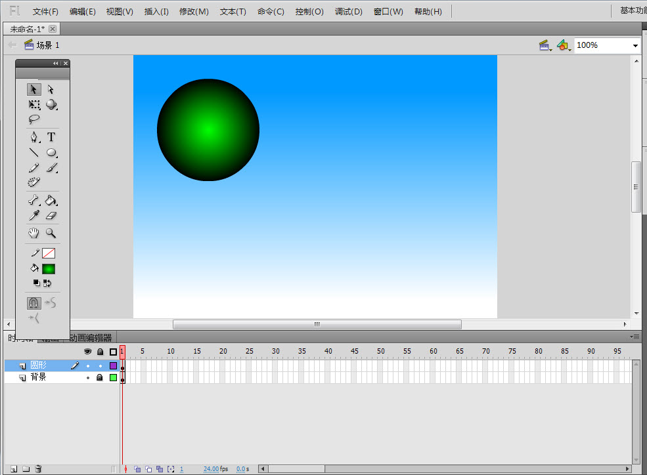The image size is (647, 475).
Task: Enable Onion Skin in timeline
Action: (x=137, y=469)
